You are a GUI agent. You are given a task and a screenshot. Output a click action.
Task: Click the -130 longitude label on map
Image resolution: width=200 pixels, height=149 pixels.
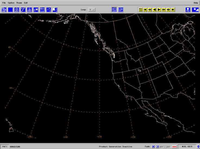click(x=99, y=137)
